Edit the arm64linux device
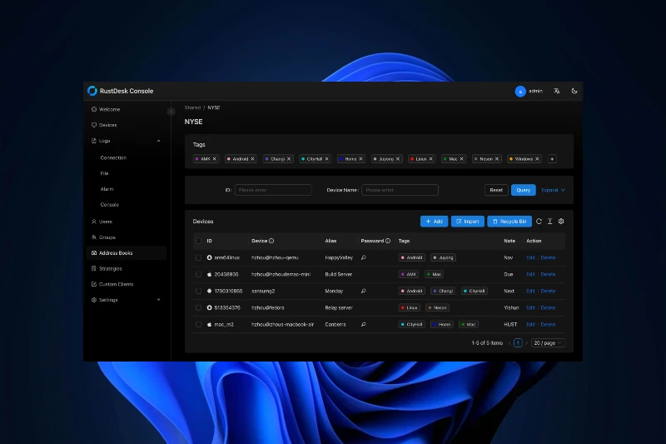Screen dimensions: 666x444 (x=530, y=257)
